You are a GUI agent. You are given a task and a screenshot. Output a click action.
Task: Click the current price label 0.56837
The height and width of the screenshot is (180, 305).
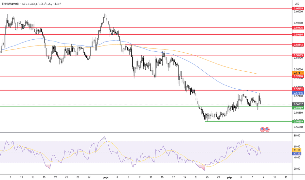coord(298,104)
